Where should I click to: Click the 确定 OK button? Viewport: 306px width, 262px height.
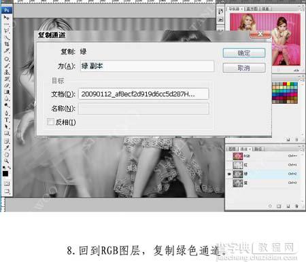244,53
